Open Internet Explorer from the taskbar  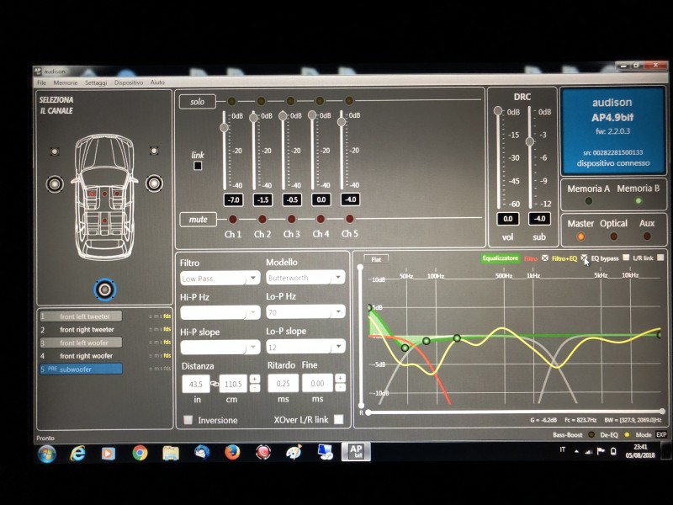[77, 453]
